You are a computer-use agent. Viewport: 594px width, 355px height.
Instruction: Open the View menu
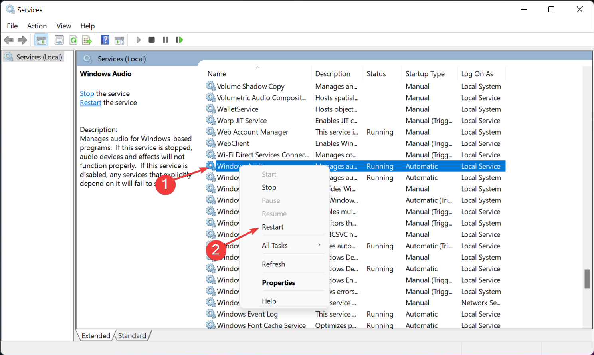[64, 26]
